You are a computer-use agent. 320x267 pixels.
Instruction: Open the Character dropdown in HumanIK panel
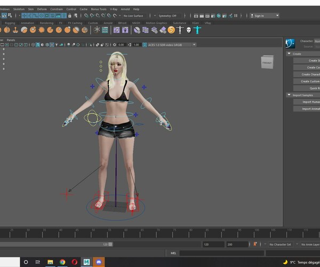(317, 41)
